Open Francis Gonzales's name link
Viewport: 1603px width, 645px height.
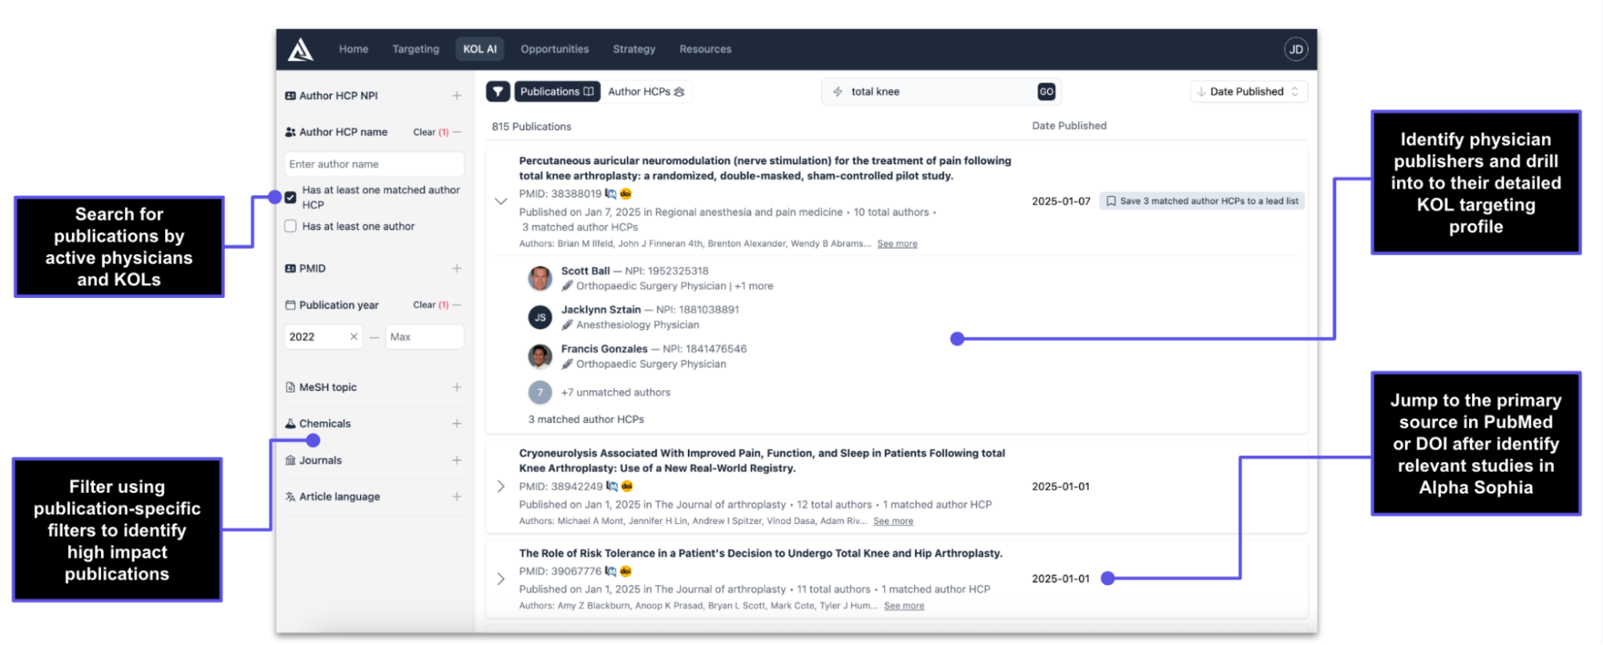pyautogui.click(x=604, y=349)
